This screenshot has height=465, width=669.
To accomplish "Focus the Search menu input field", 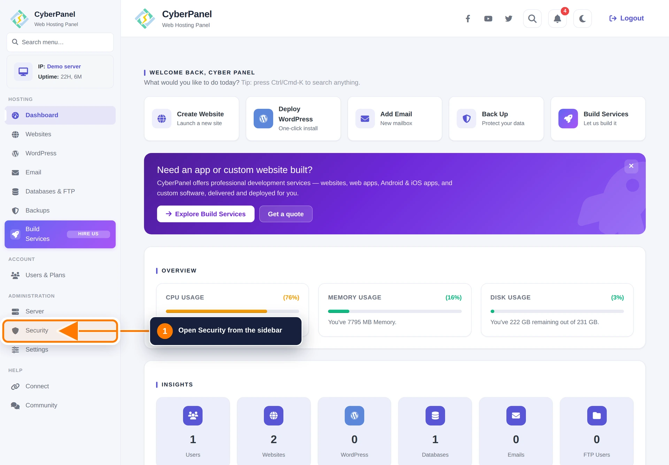I will click(x=60, y=42).
